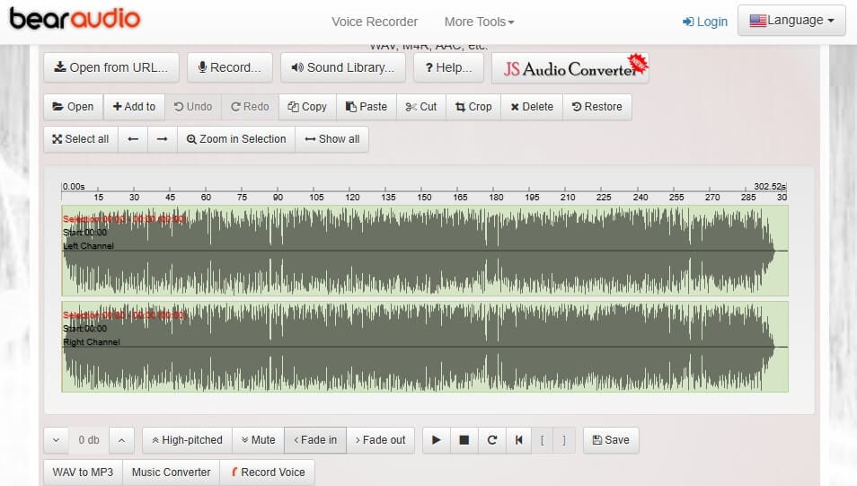
Task: Click Add to button
Action: coord(134,107)
